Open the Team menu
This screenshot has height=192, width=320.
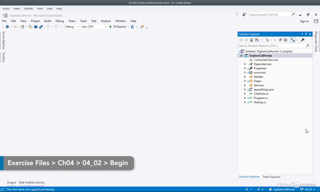coord(72,21)
